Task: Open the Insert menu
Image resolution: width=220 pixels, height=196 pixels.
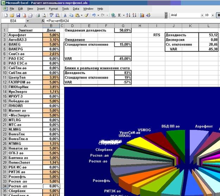Action: (41, 9)
